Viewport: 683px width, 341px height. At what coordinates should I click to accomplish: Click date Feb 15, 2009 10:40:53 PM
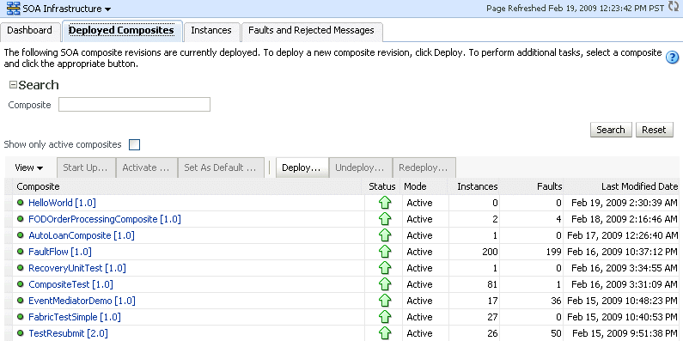pos(623,317)
